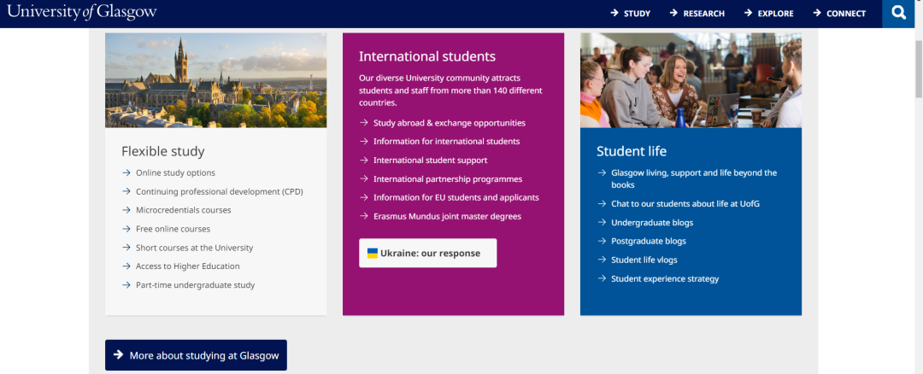The width and height of the screenshot is (923, 374).
Task: Click the arrow before Online study options
Action: coord(126,172)
